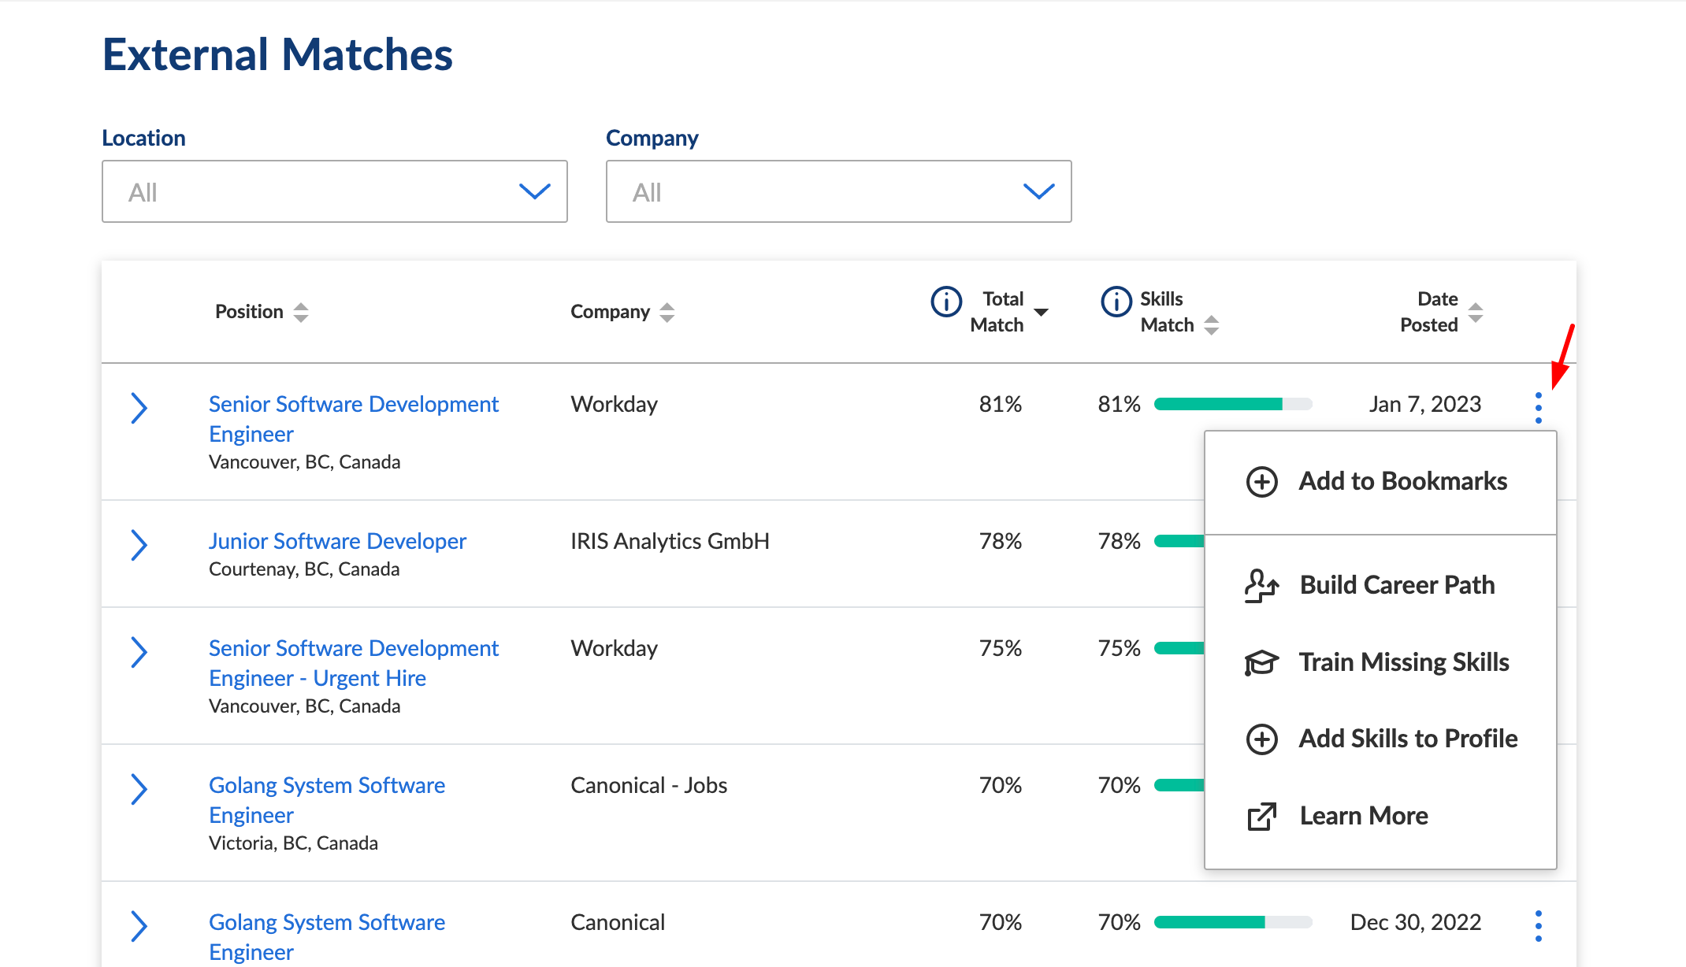Choose Build Career Path menu entry

click(1380, 585)
